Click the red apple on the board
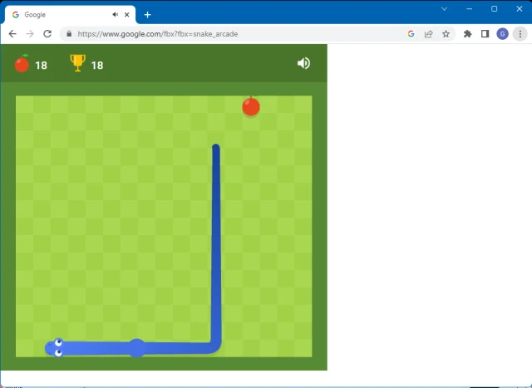Image resolution: width=532 pixels, height=388 pixels. coord(251,106)
